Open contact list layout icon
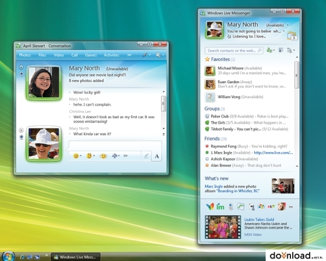The width and height of the screenshot is (326, 261). 281,50
